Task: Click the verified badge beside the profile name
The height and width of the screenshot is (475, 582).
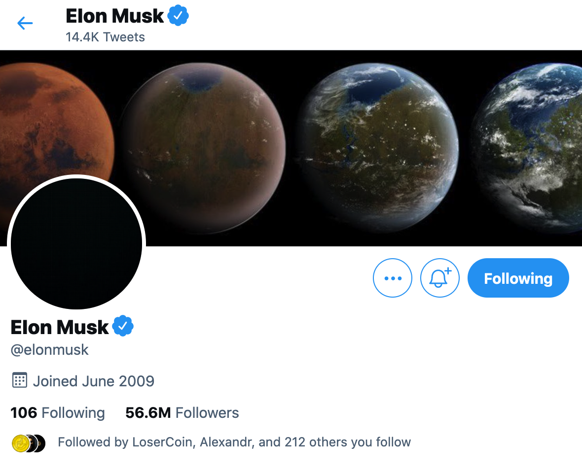Action: pos(123,326)
